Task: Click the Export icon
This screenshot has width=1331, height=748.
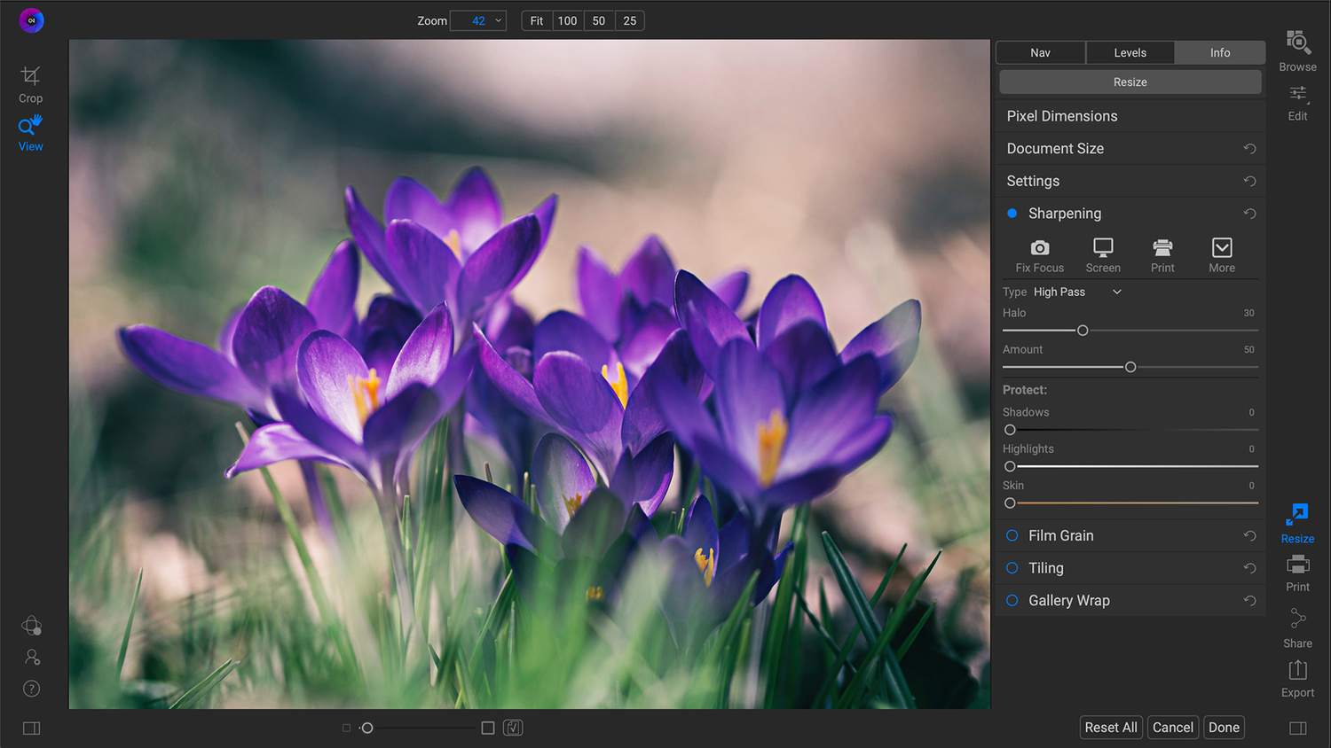Action: 1297,678
